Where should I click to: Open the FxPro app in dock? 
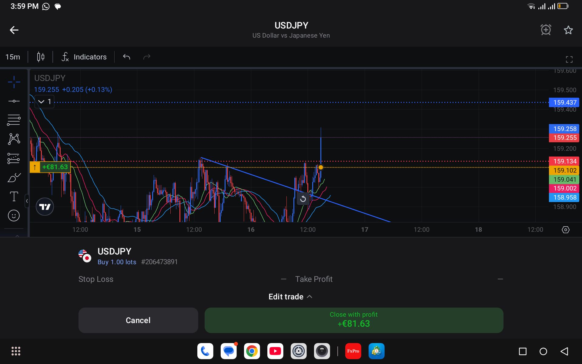point(353,351)
